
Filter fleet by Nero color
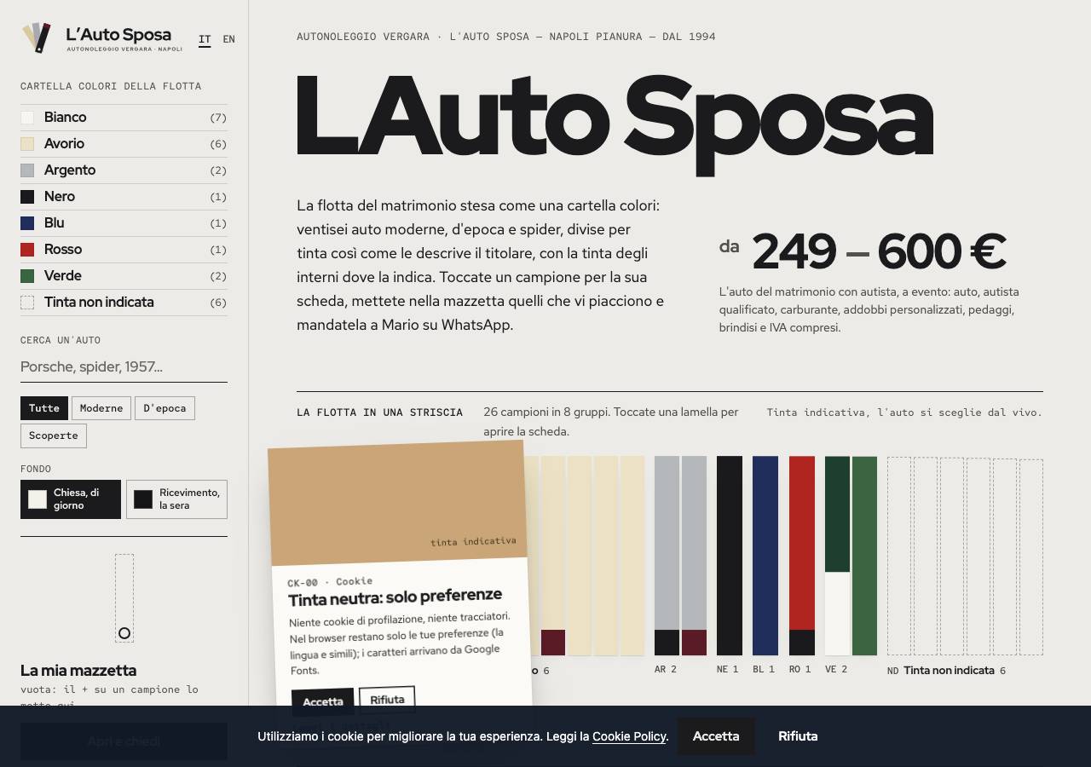coord(124,197)
